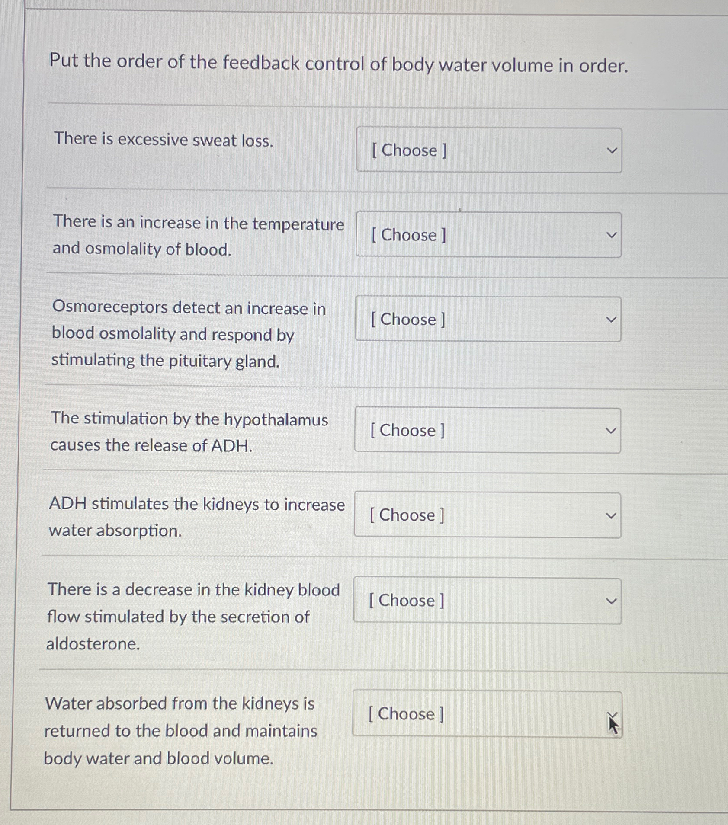
Task: Open the dropdown for the osmoreceptors statement
Action: (488, 319)
